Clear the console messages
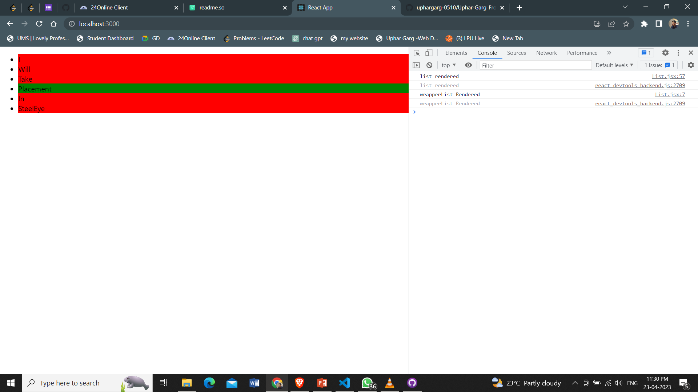The width and height of the screenshot is (698, 392). (x=429, y=65)
